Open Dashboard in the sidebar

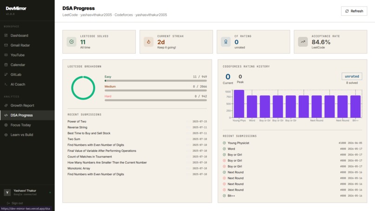(x=27, y=35)
